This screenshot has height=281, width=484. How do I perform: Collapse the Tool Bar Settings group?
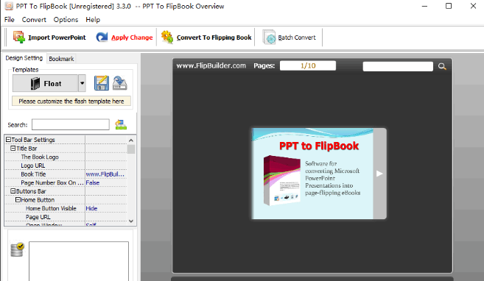(8, 140)
